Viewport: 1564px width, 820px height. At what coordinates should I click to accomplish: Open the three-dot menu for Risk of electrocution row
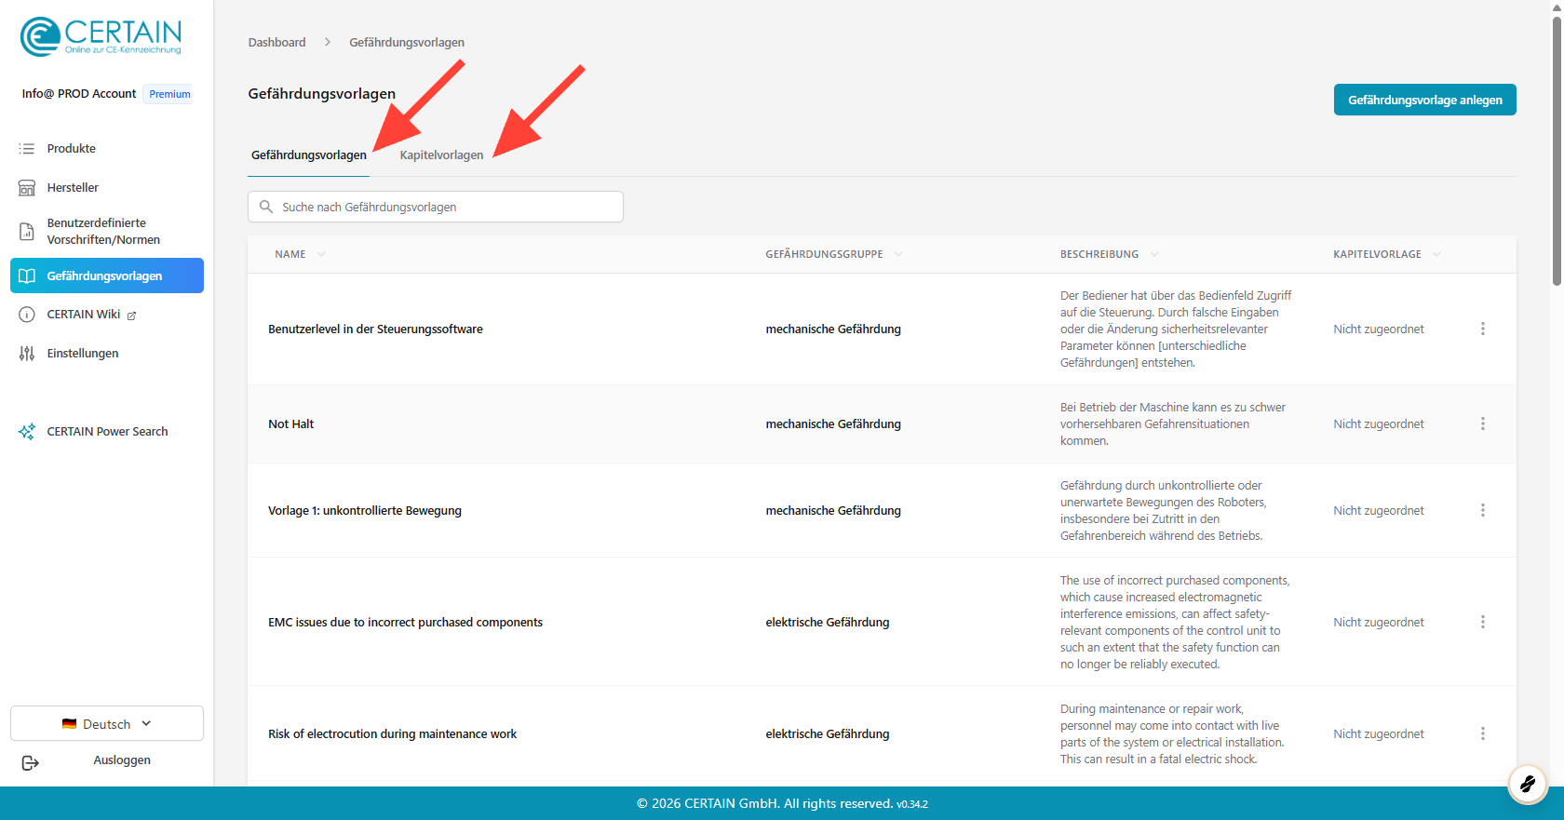click(x=1483, y=733)
